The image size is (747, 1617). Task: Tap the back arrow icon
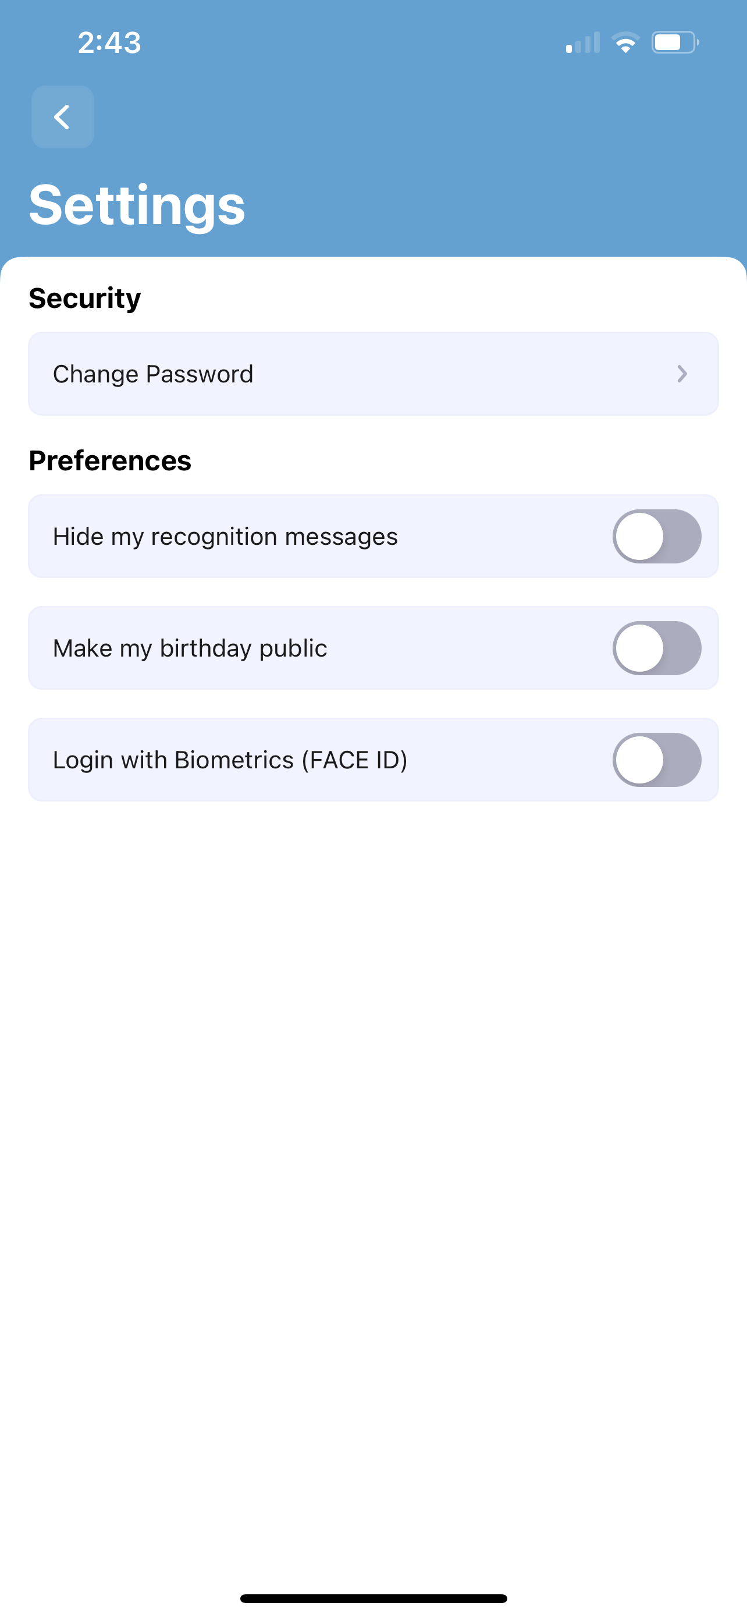63,117
